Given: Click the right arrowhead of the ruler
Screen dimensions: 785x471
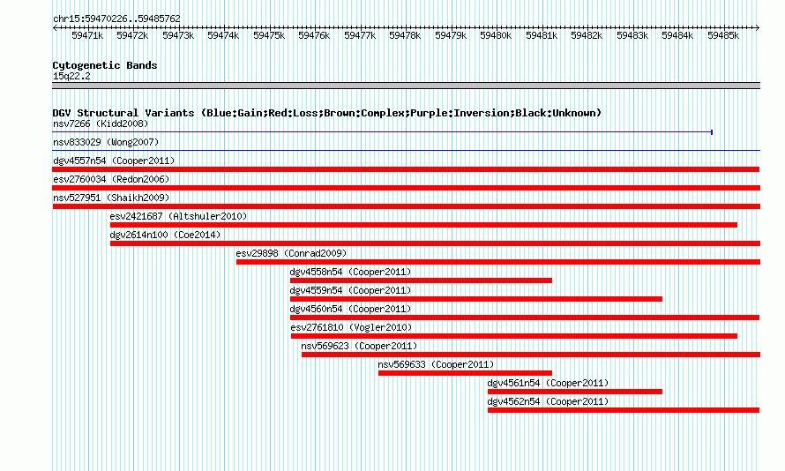Looking at the screenshot, I should pos(758,28).
